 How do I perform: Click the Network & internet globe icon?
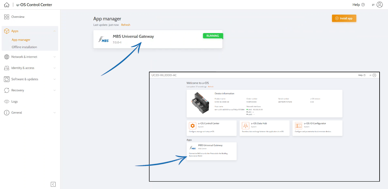[6, 57]
